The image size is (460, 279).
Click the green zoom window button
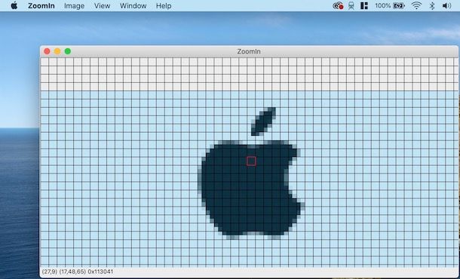(x=67, y=51)
